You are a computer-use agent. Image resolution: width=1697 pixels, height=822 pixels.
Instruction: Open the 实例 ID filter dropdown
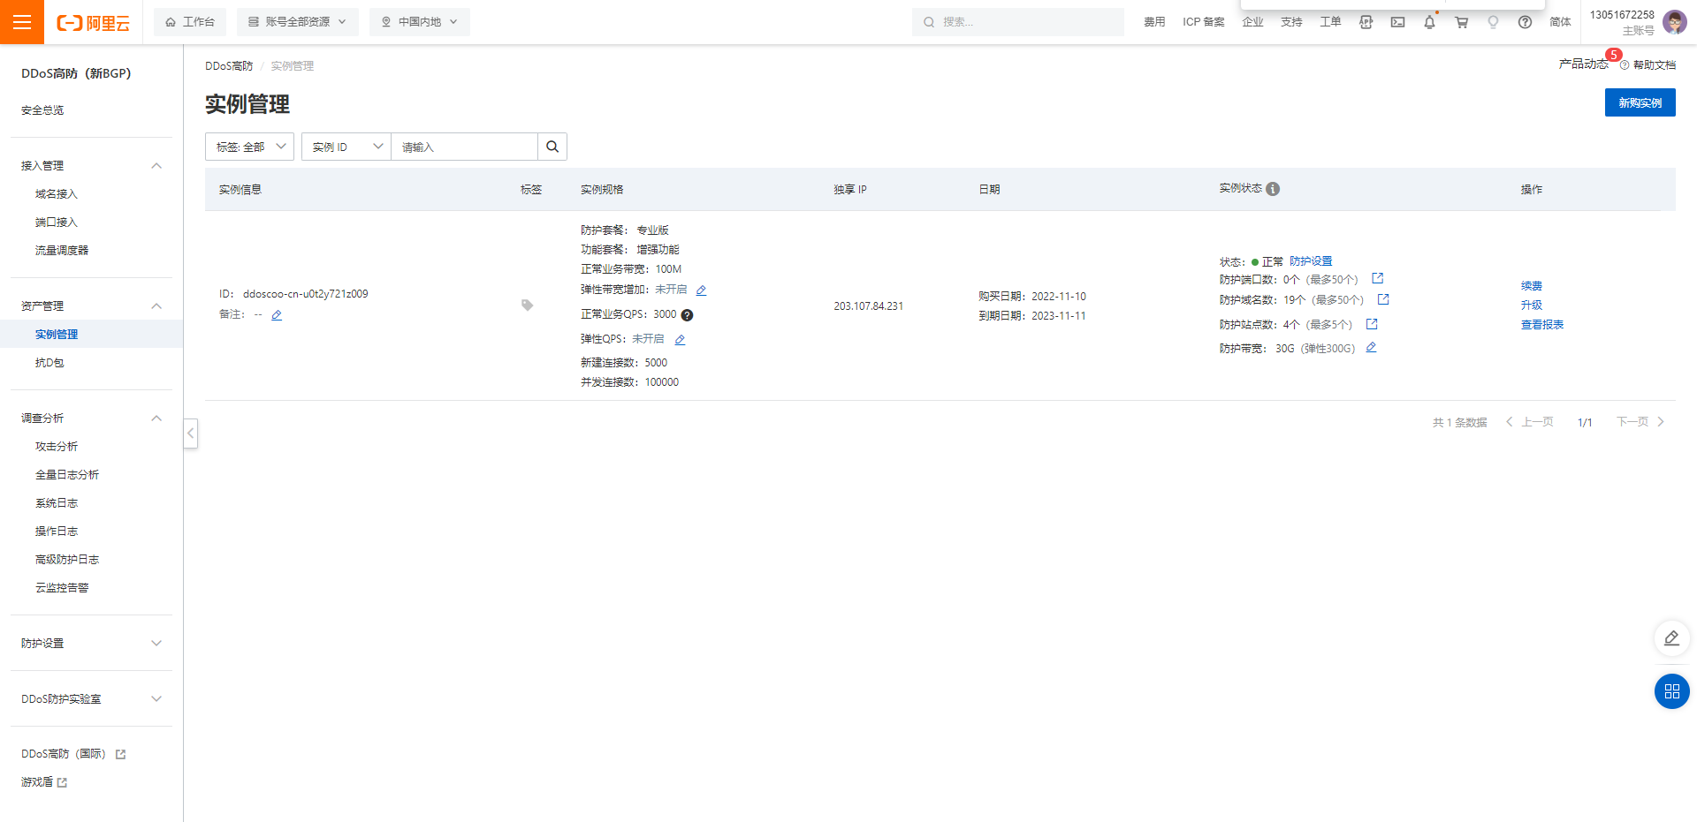[346, 147]
